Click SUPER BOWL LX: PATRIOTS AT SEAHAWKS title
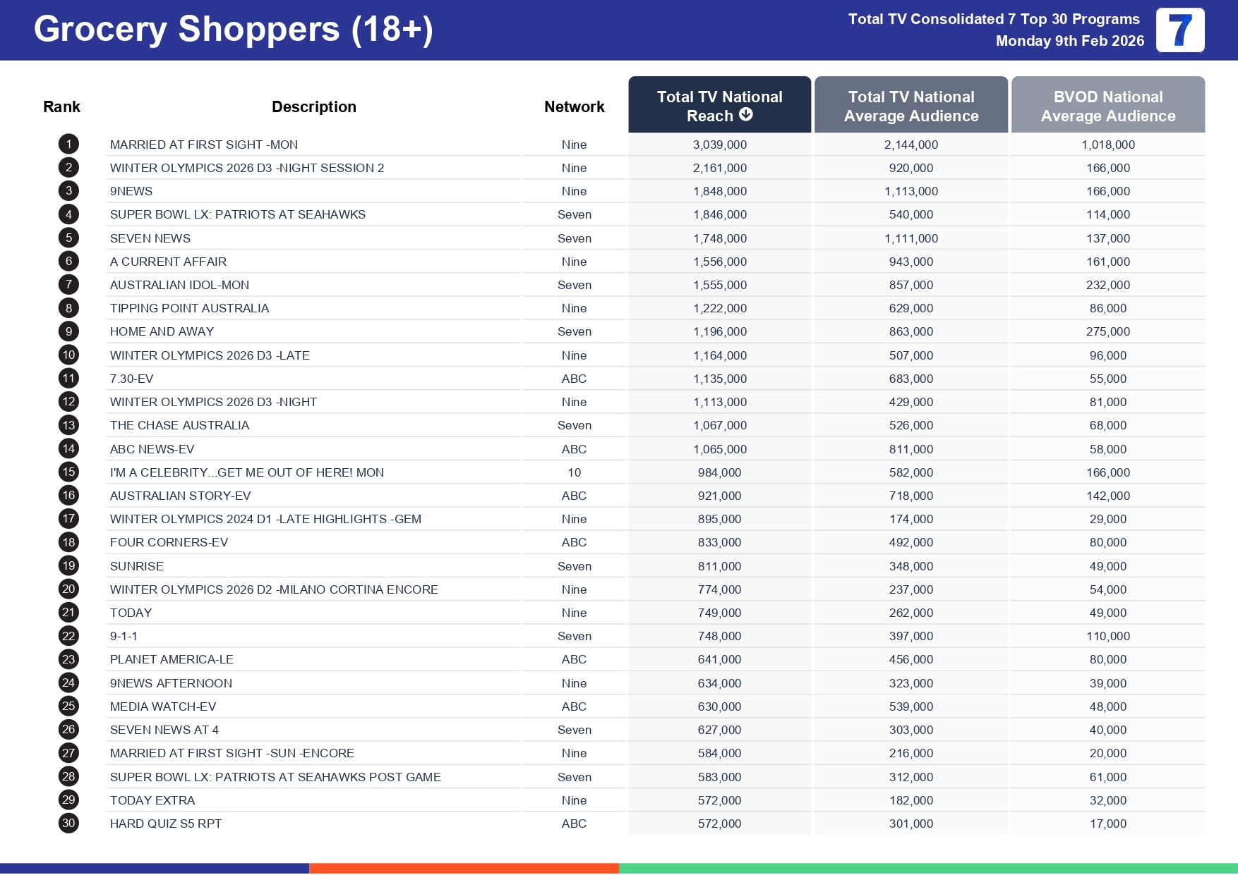This screenshot has width=1238, height=875. [x=237, y=214]
